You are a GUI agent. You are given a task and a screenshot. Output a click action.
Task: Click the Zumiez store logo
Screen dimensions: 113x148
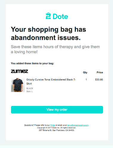point(19,71)
